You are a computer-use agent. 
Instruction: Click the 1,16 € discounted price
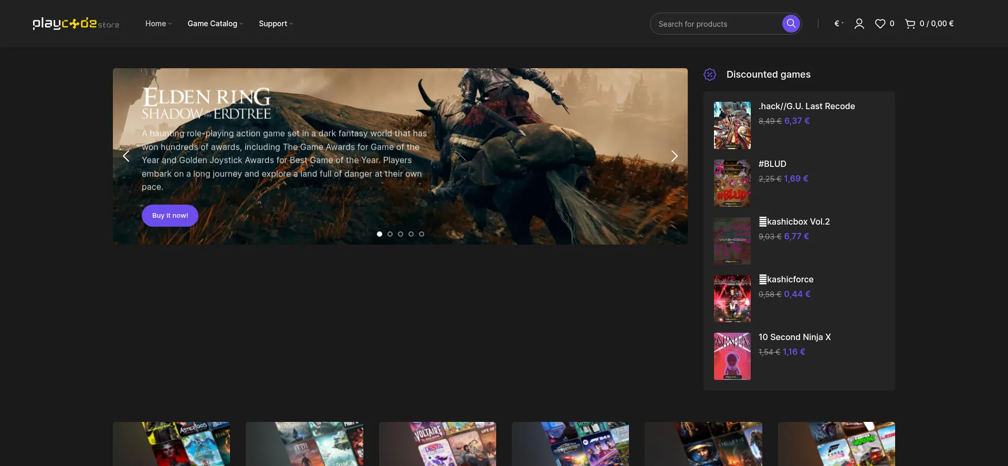[794, 352]
